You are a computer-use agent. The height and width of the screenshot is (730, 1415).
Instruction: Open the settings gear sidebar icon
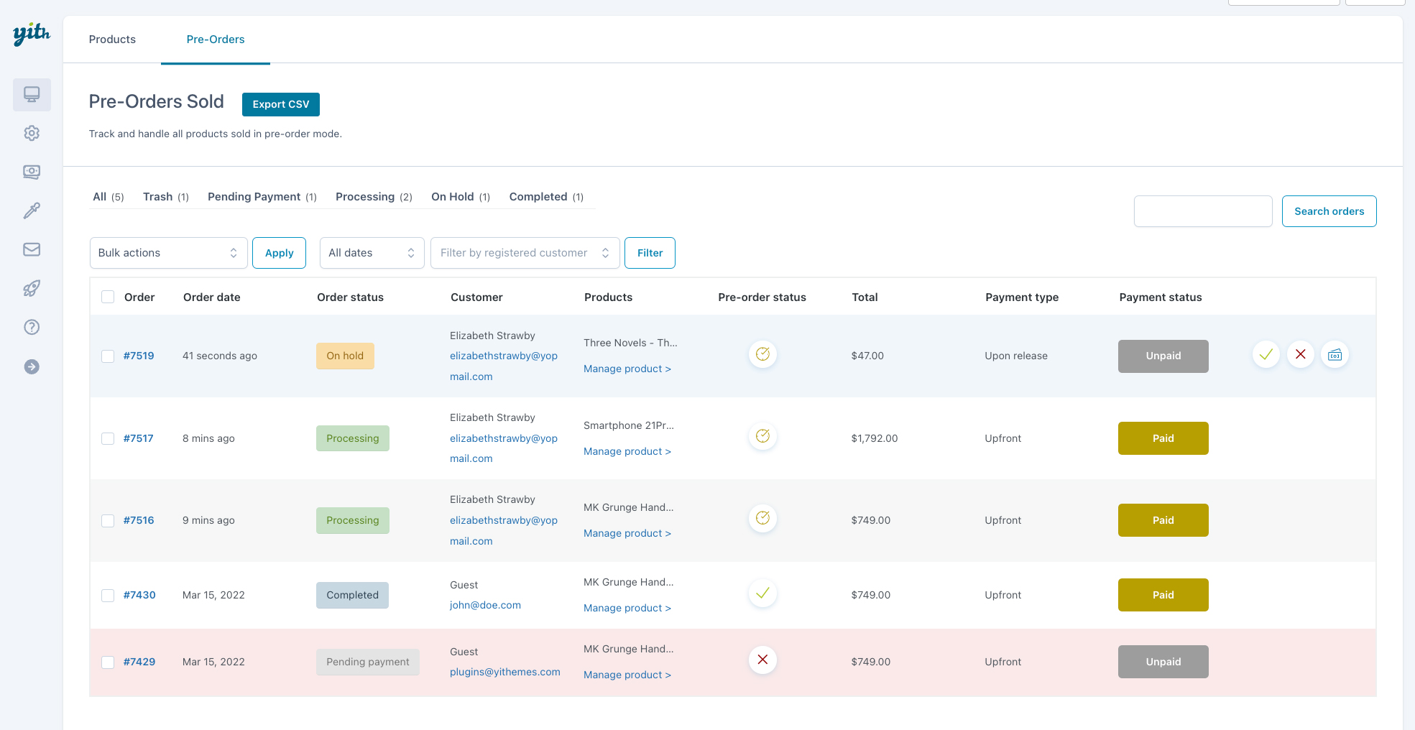pos(32,134)
